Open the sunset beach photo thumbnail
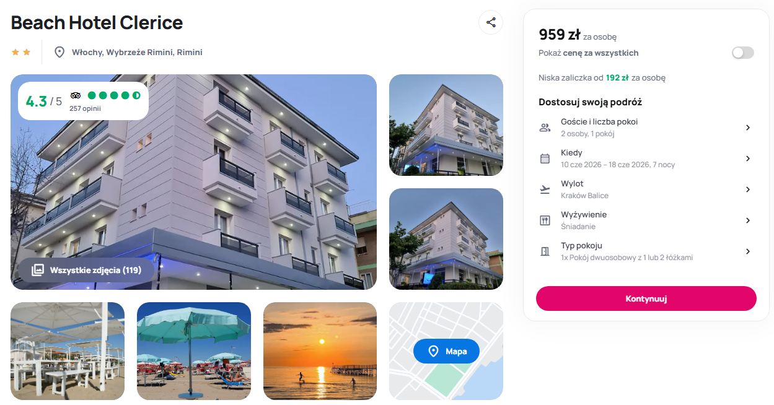This screenshot has height=405, width=774. click(x=320, y=351)
